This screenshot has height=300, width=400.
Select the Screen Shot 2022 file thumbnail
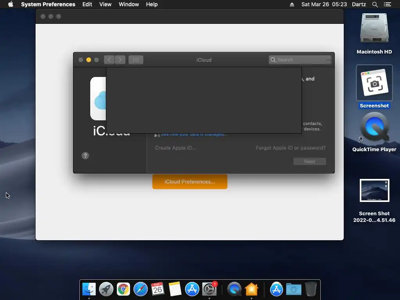(375, 190)
